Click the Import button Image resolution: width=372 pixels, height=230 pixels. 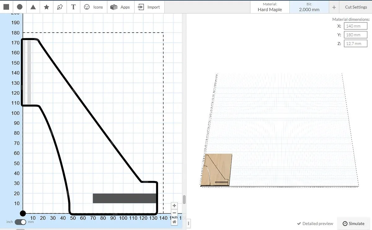pos(149,7)
